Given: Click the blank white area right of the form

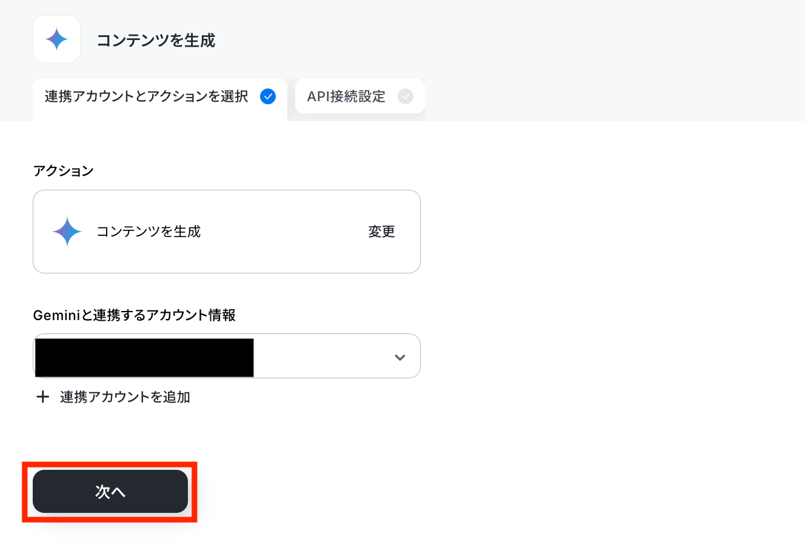Looking at the screenshot, I should [612, 303].
